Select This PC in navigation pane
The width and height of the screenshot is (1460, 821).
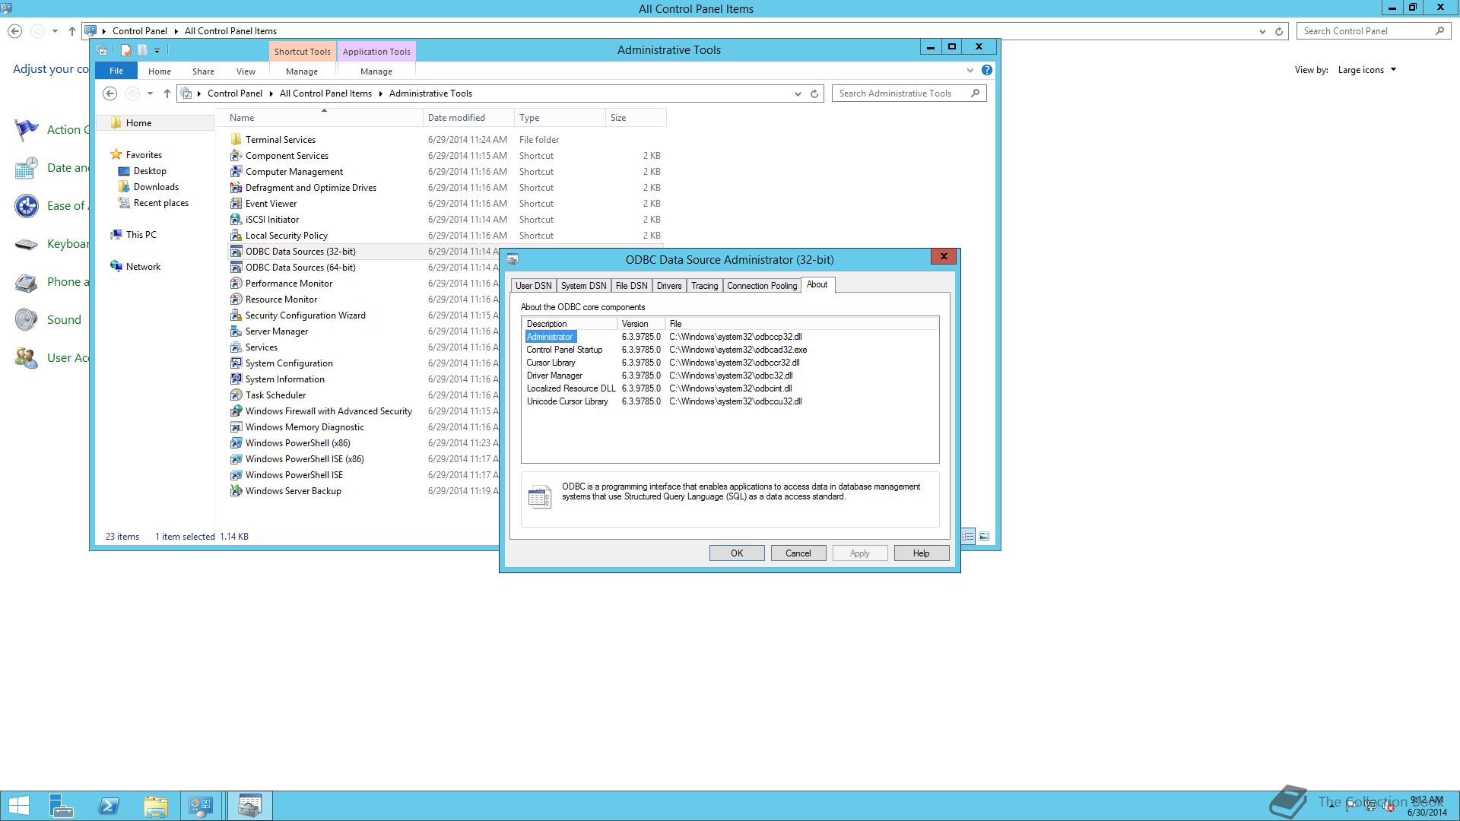click(x=141, y=234)
